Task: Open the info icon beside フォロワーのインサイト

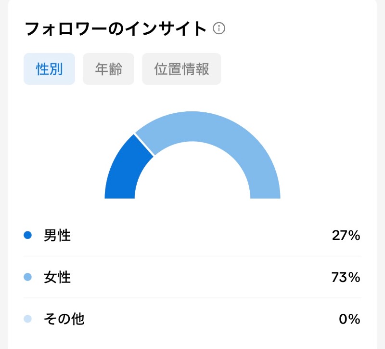Action: (x=219, y=28)
